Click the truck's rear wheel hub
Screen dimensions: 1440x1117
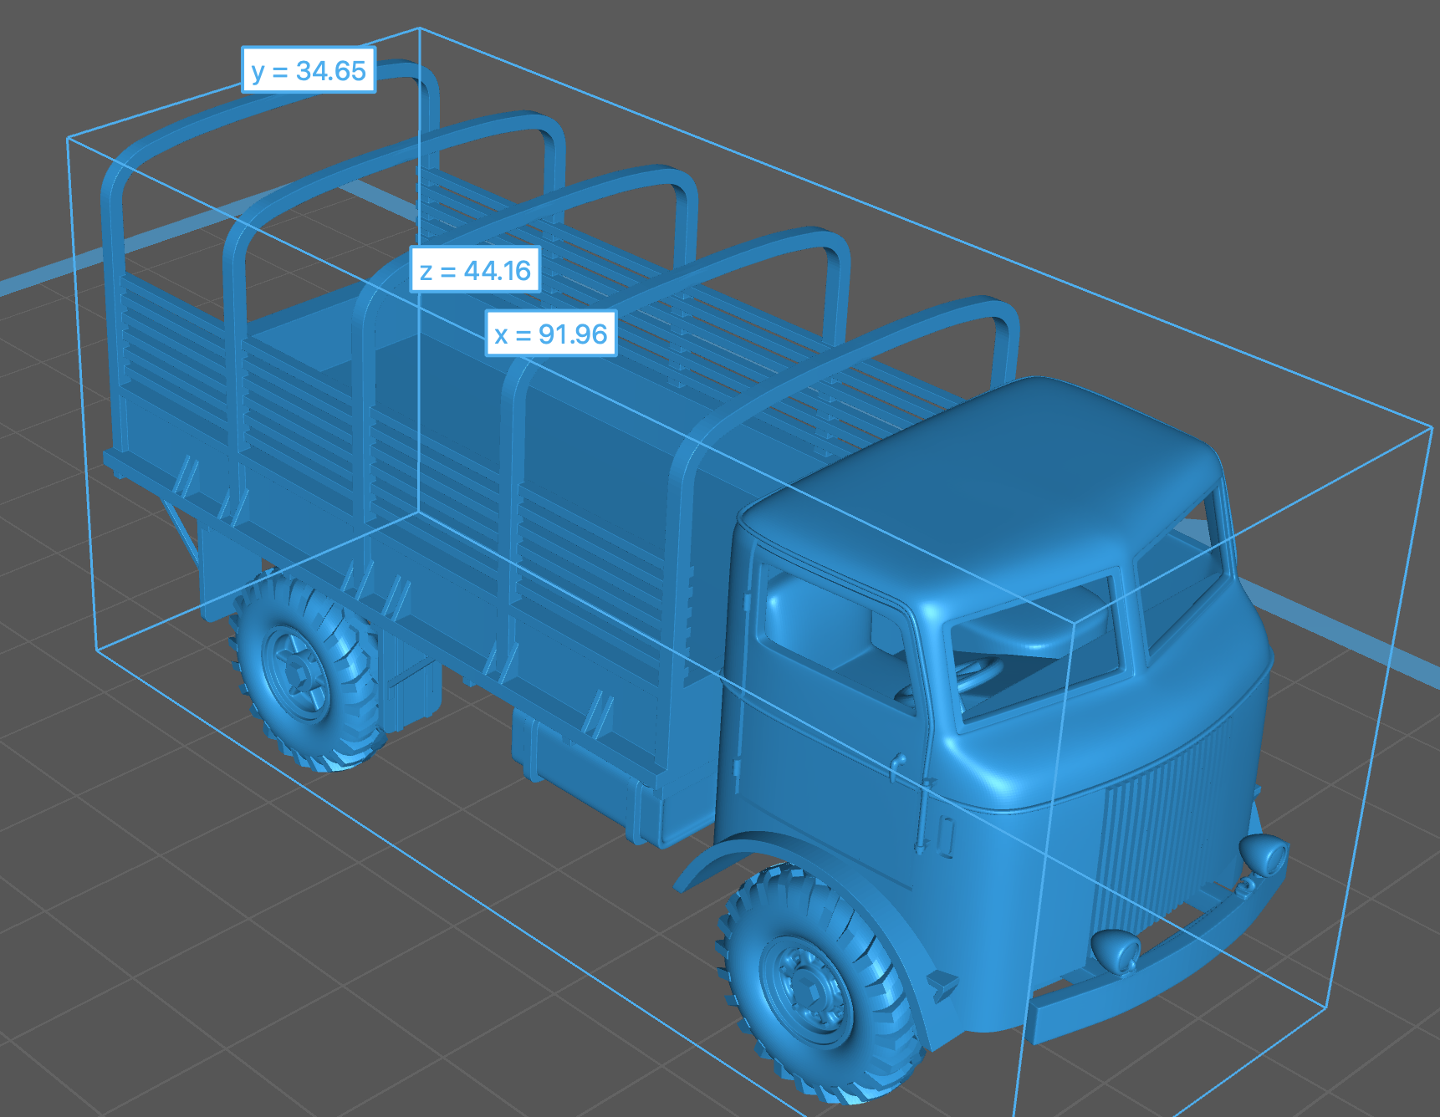pos(296,673)
